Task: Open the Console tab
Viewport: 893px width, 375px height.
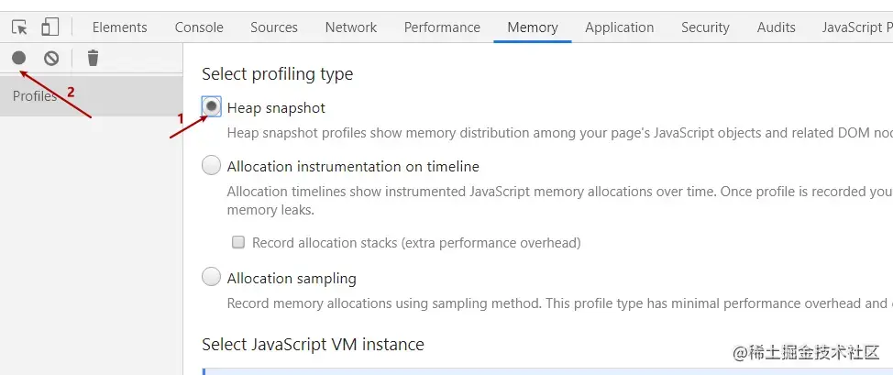Action: coord(199,28)
